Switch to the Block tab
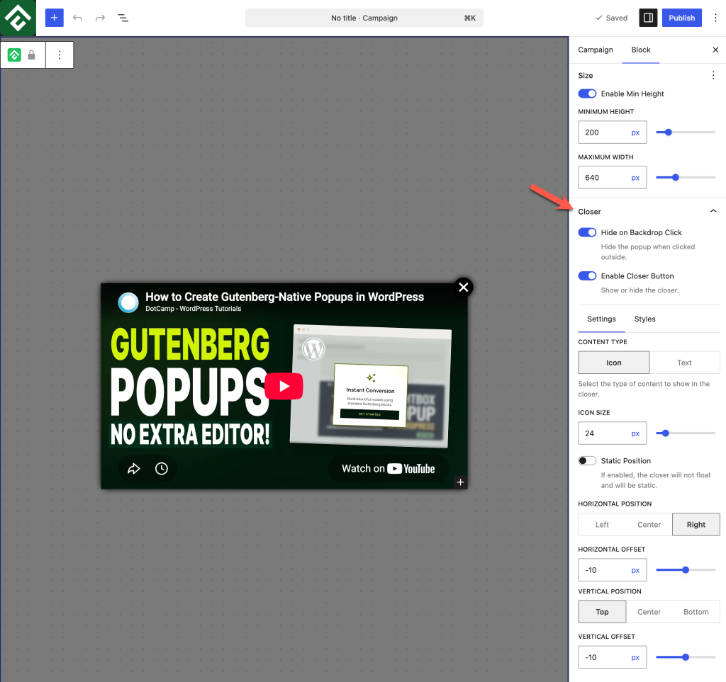Viewport: 726px width, 682px height. (641, 50)
